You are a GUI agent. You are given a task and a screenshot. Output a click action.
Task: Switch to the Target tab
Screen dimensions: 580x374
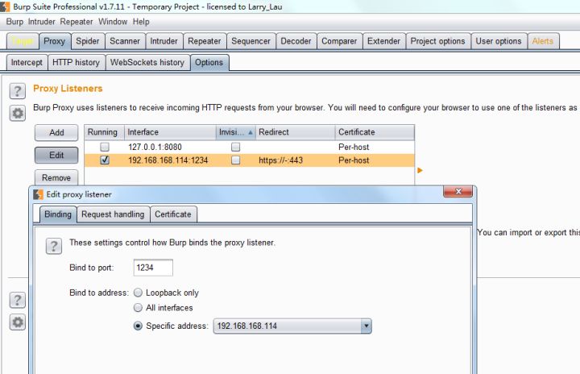click(x=23, y=41)
